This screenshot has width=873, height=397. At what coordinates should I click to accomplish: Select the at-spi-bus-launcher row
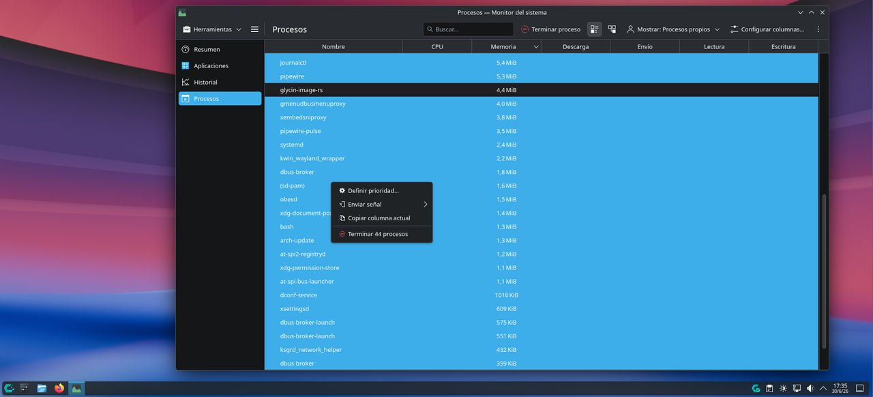click(541, 281)
